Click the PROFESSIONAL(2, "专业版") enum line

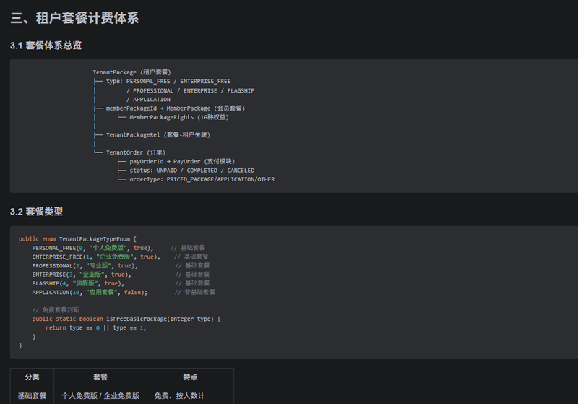[x=85, y=265]
